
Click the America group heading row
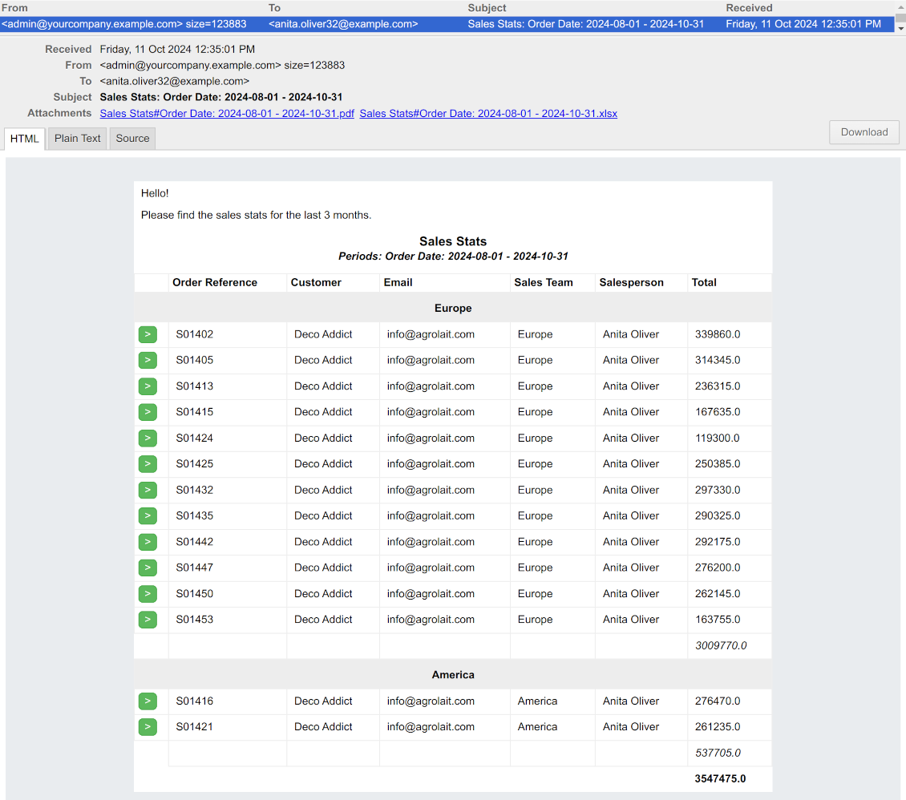pos(453,675)
